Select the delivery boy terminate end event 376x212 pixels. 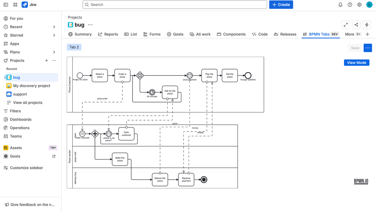[x=204, y=180]
